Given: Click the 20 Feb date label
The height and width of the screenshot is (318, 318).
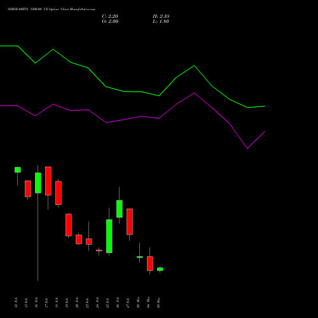Looking at the screenshot, I should pyautogui.click(x=77, y=303).
